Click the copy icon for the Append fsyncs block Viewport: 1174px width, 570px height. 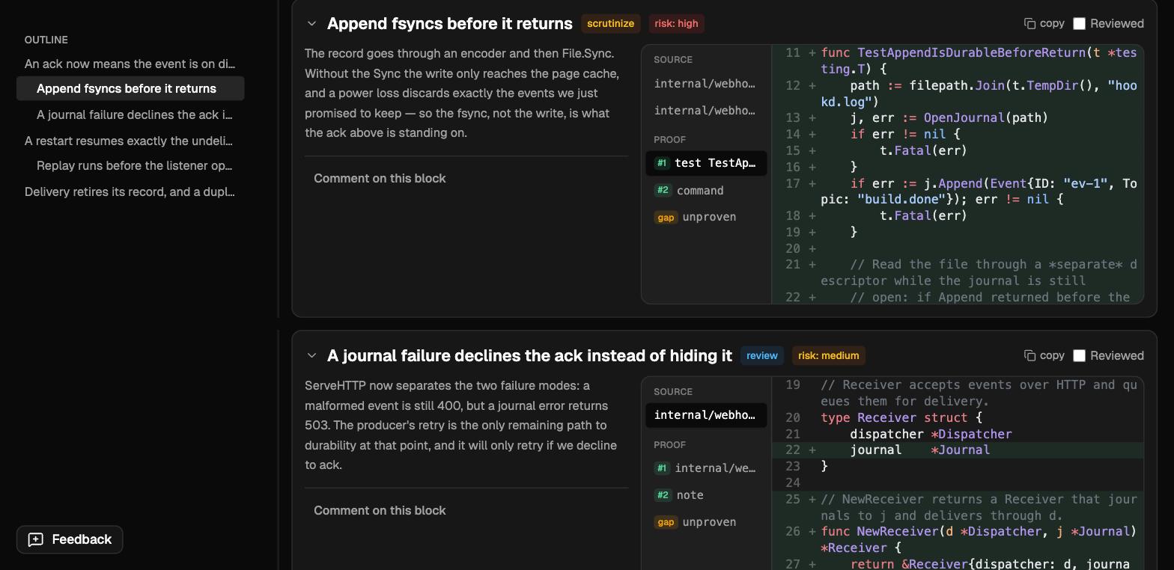[x=1029, y=23]
